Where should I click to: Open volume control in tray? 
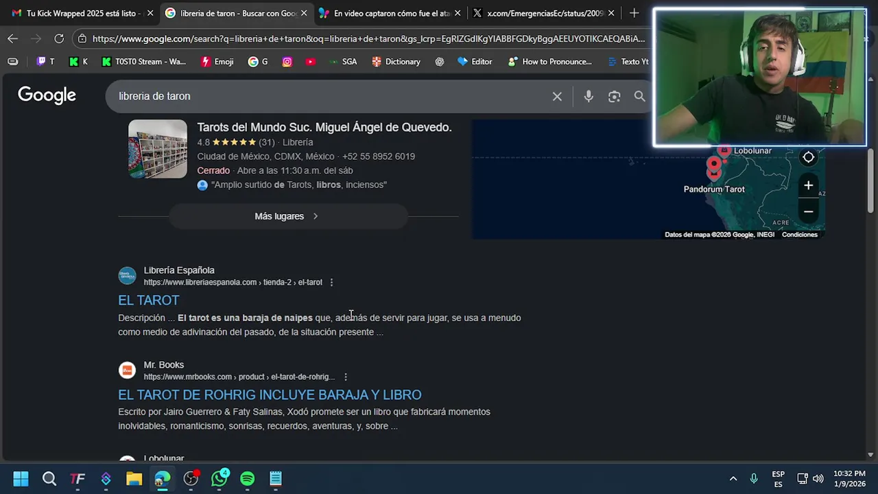818,479
